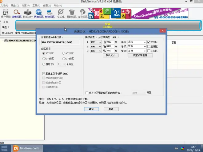
Task: Expand volume label dropdown showing 文档
Action: tap(137, 51)
